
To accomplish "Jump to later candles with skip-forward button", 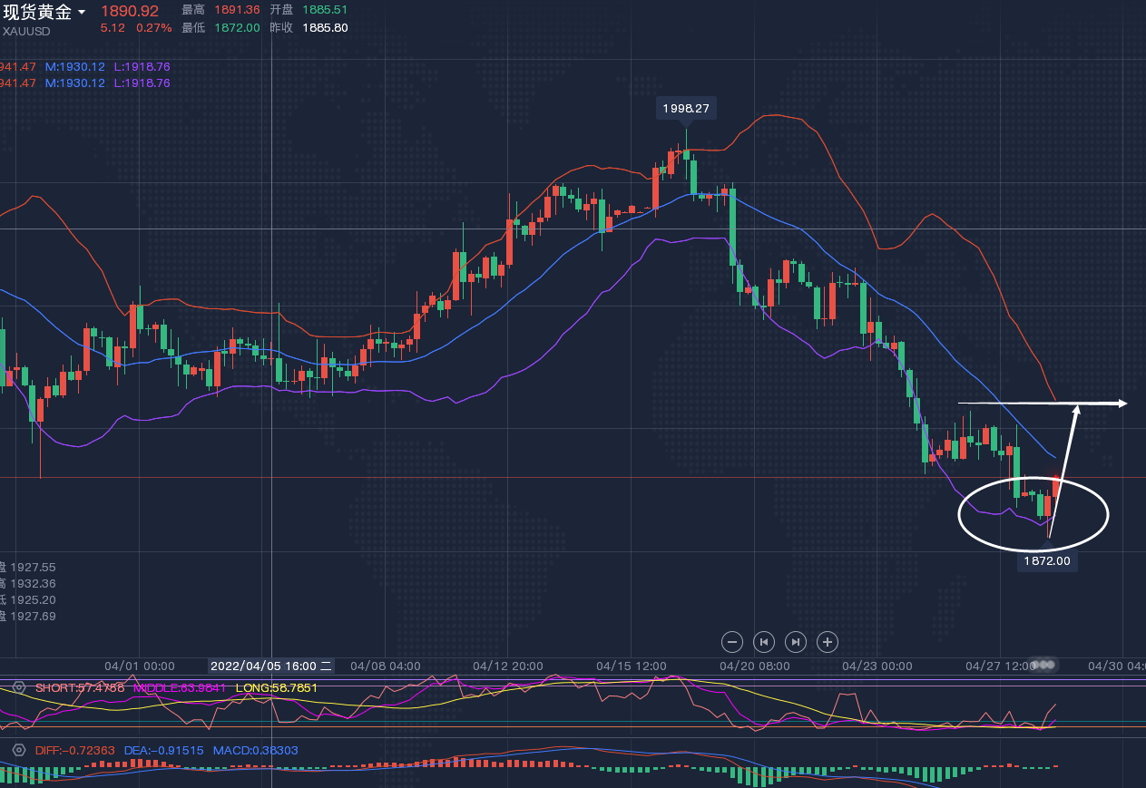I will [x=795, y=642].
